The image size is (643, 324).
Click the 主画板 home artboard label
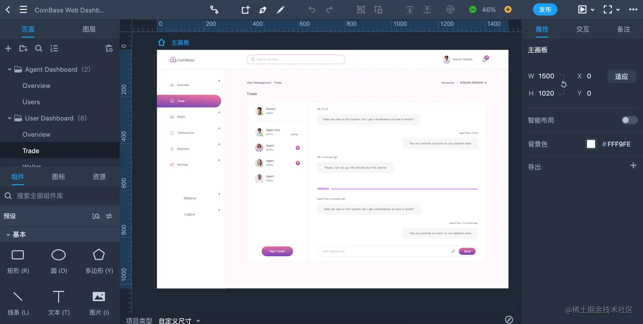point(180,42)
